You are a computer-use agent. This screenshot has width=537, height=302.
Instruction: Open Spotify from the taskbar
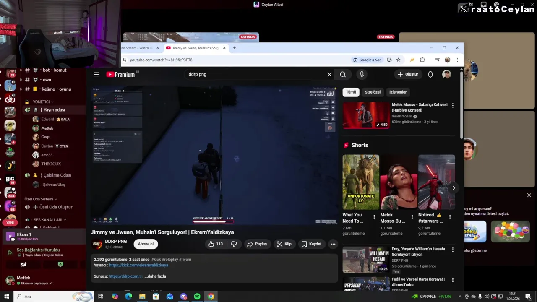tap(197, 297)
